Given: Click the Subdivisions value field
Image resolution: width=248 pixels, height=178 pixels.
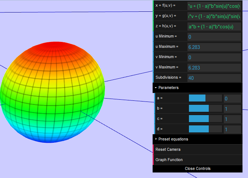Looking at the screenshot, I should point(214,78).
